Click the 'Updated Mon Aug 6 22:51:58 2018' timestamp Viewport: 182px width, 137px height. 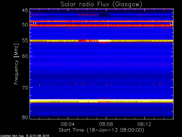coord(25,136)
